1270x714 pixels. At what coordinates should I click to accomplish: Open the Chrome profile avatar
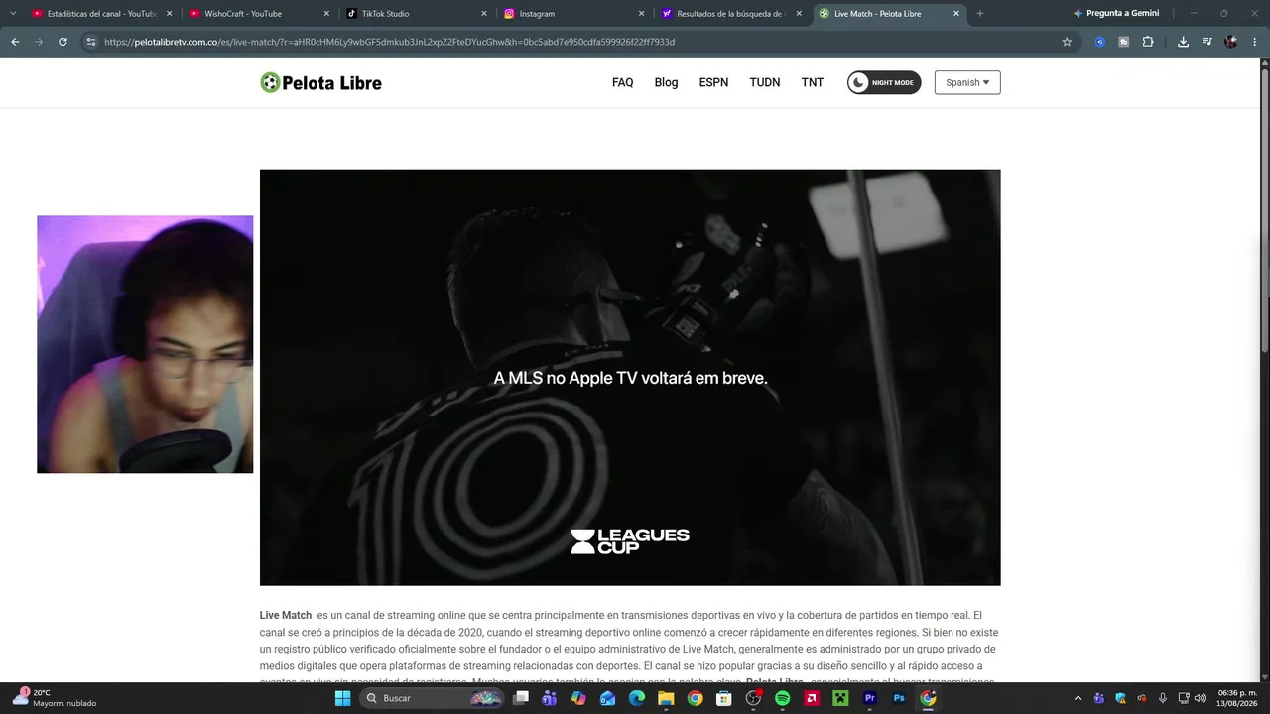(1231, 42)
